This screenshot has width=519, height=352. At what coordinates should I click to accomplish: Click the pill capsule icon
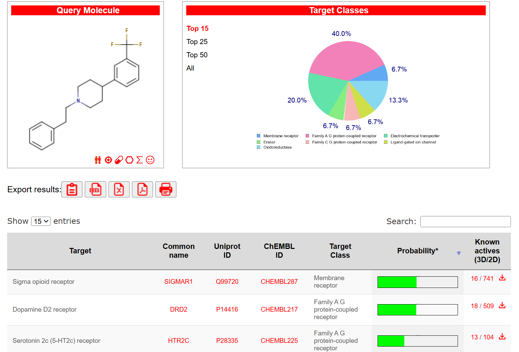pyautogui.click(x=119, y=160)
